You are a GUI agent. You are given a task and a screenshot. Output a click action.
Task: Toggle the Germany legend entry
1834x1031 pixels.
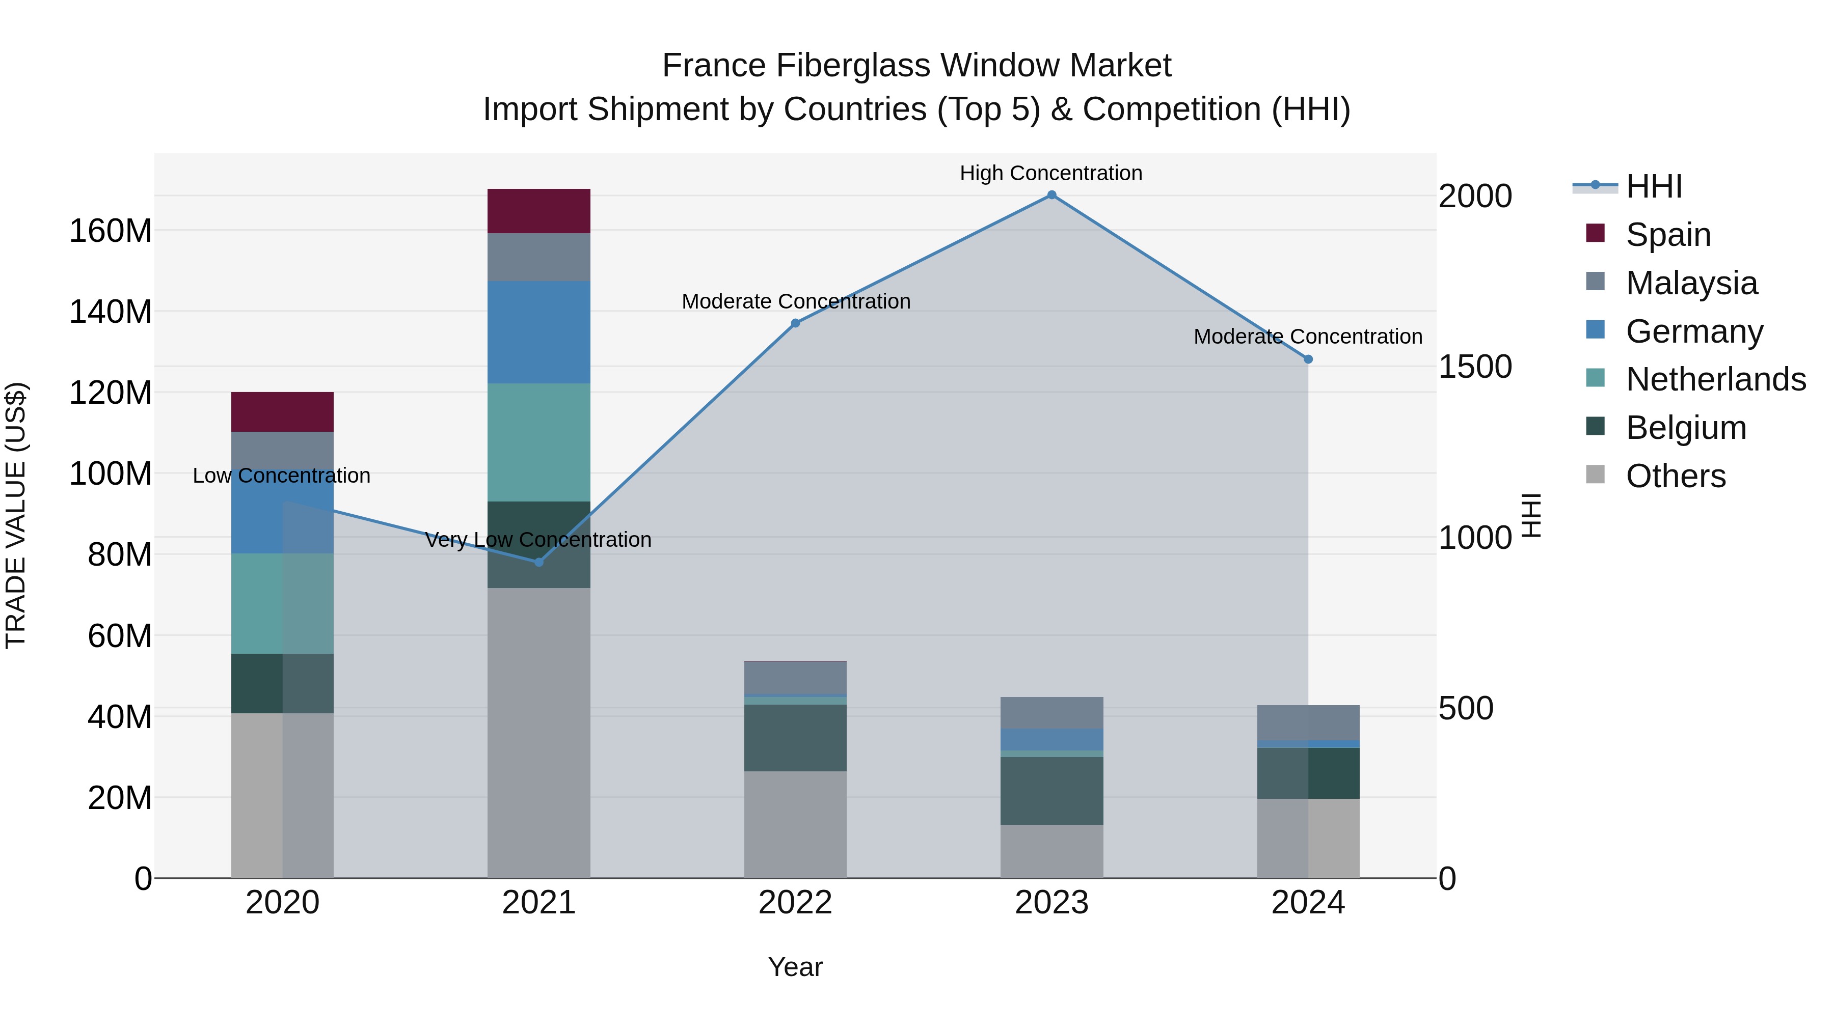point(1675,331)
